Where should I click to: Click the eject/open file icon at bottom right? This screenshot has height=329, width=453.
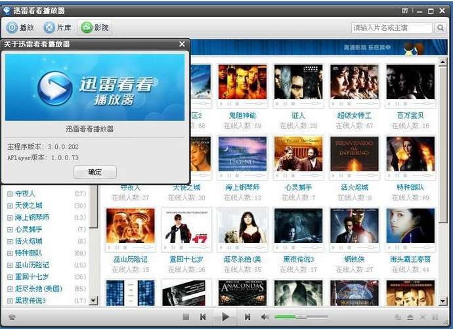[410, 317]
